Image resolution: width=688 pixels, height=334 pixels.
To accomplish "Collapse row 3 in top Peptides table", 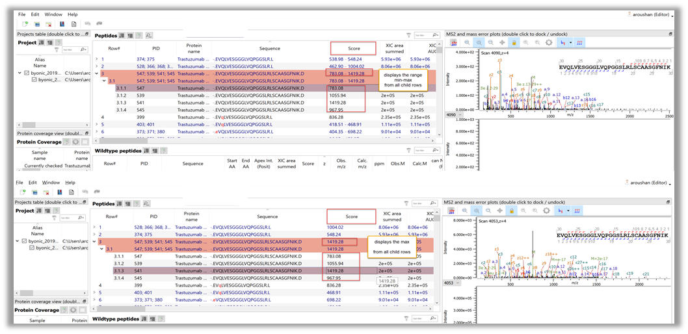I will tap(96, 73).
